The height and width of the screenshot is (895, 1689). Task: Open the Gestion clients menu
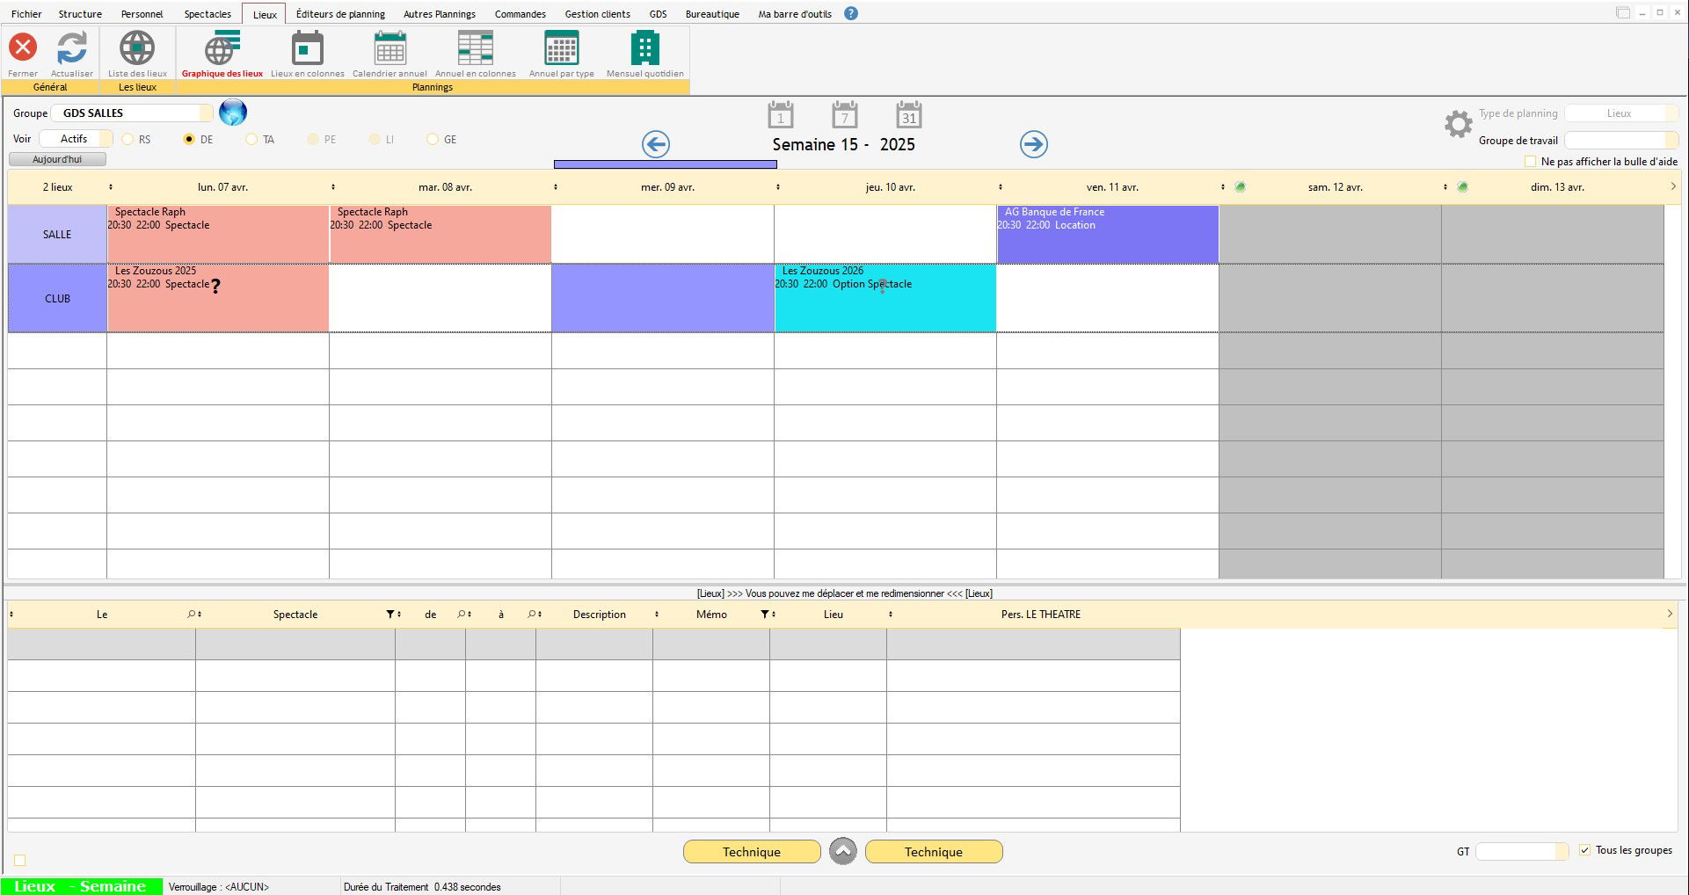click(x=597, y=14)
